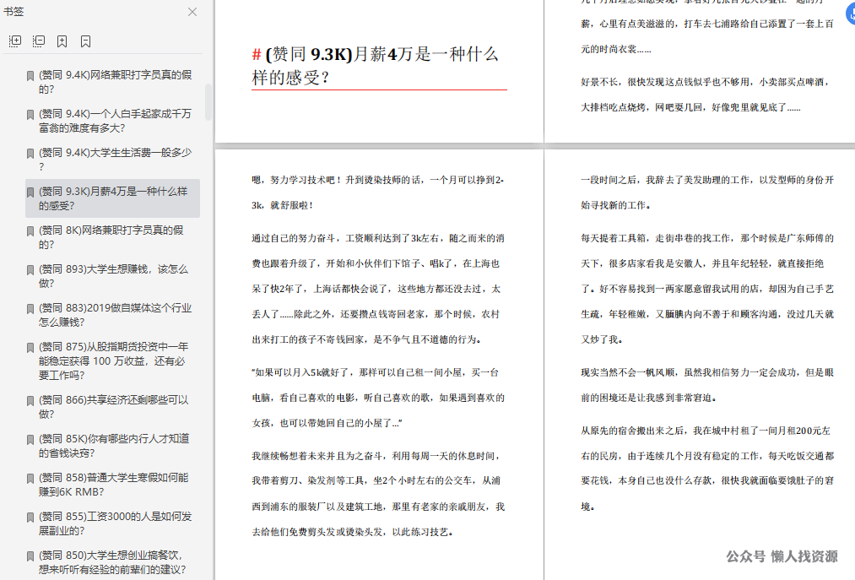
Task: Click the add bookmark icon
Action: pos(62,41)
